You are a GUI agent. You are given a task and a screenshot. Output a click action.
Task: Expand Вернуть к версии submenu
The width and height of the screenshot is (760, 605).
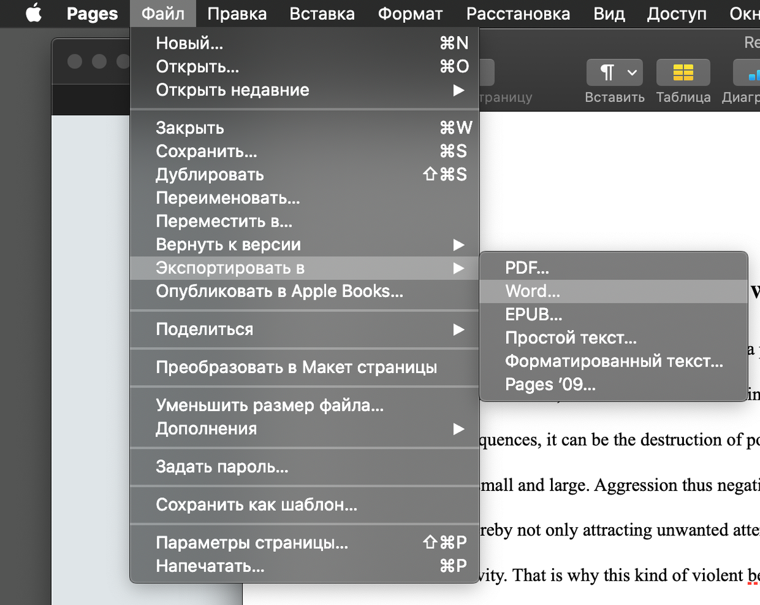point(304,245)
